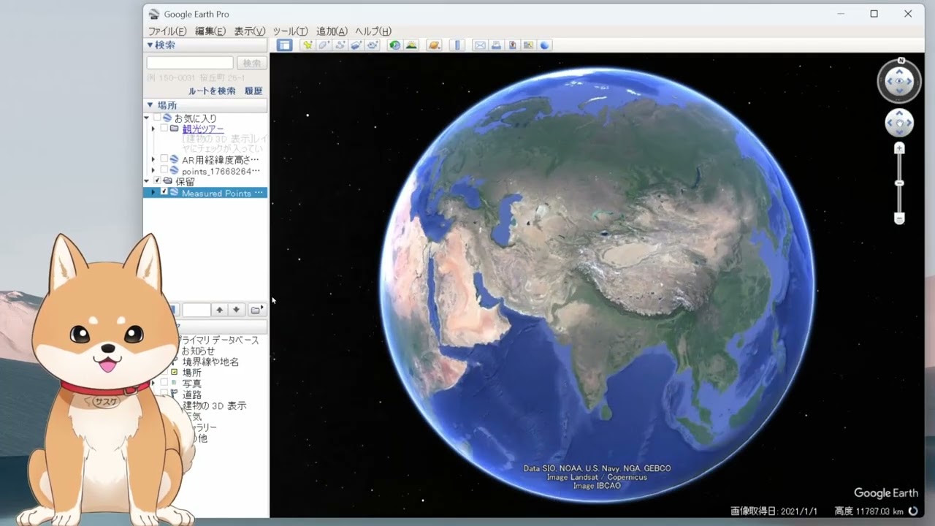Show historical imagery clock icon
935x526 pixels.
tap(395, 45)
